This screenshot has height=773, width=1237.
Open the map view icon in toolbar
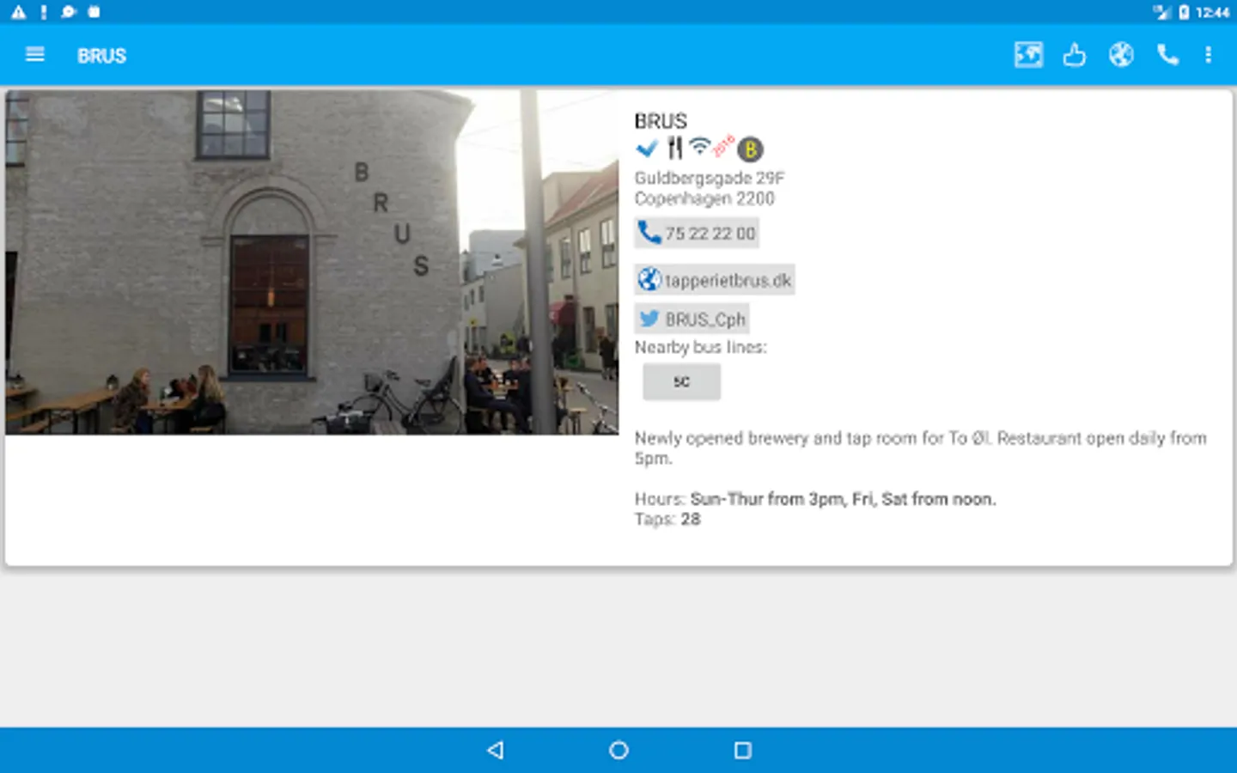click(1028, 55)
